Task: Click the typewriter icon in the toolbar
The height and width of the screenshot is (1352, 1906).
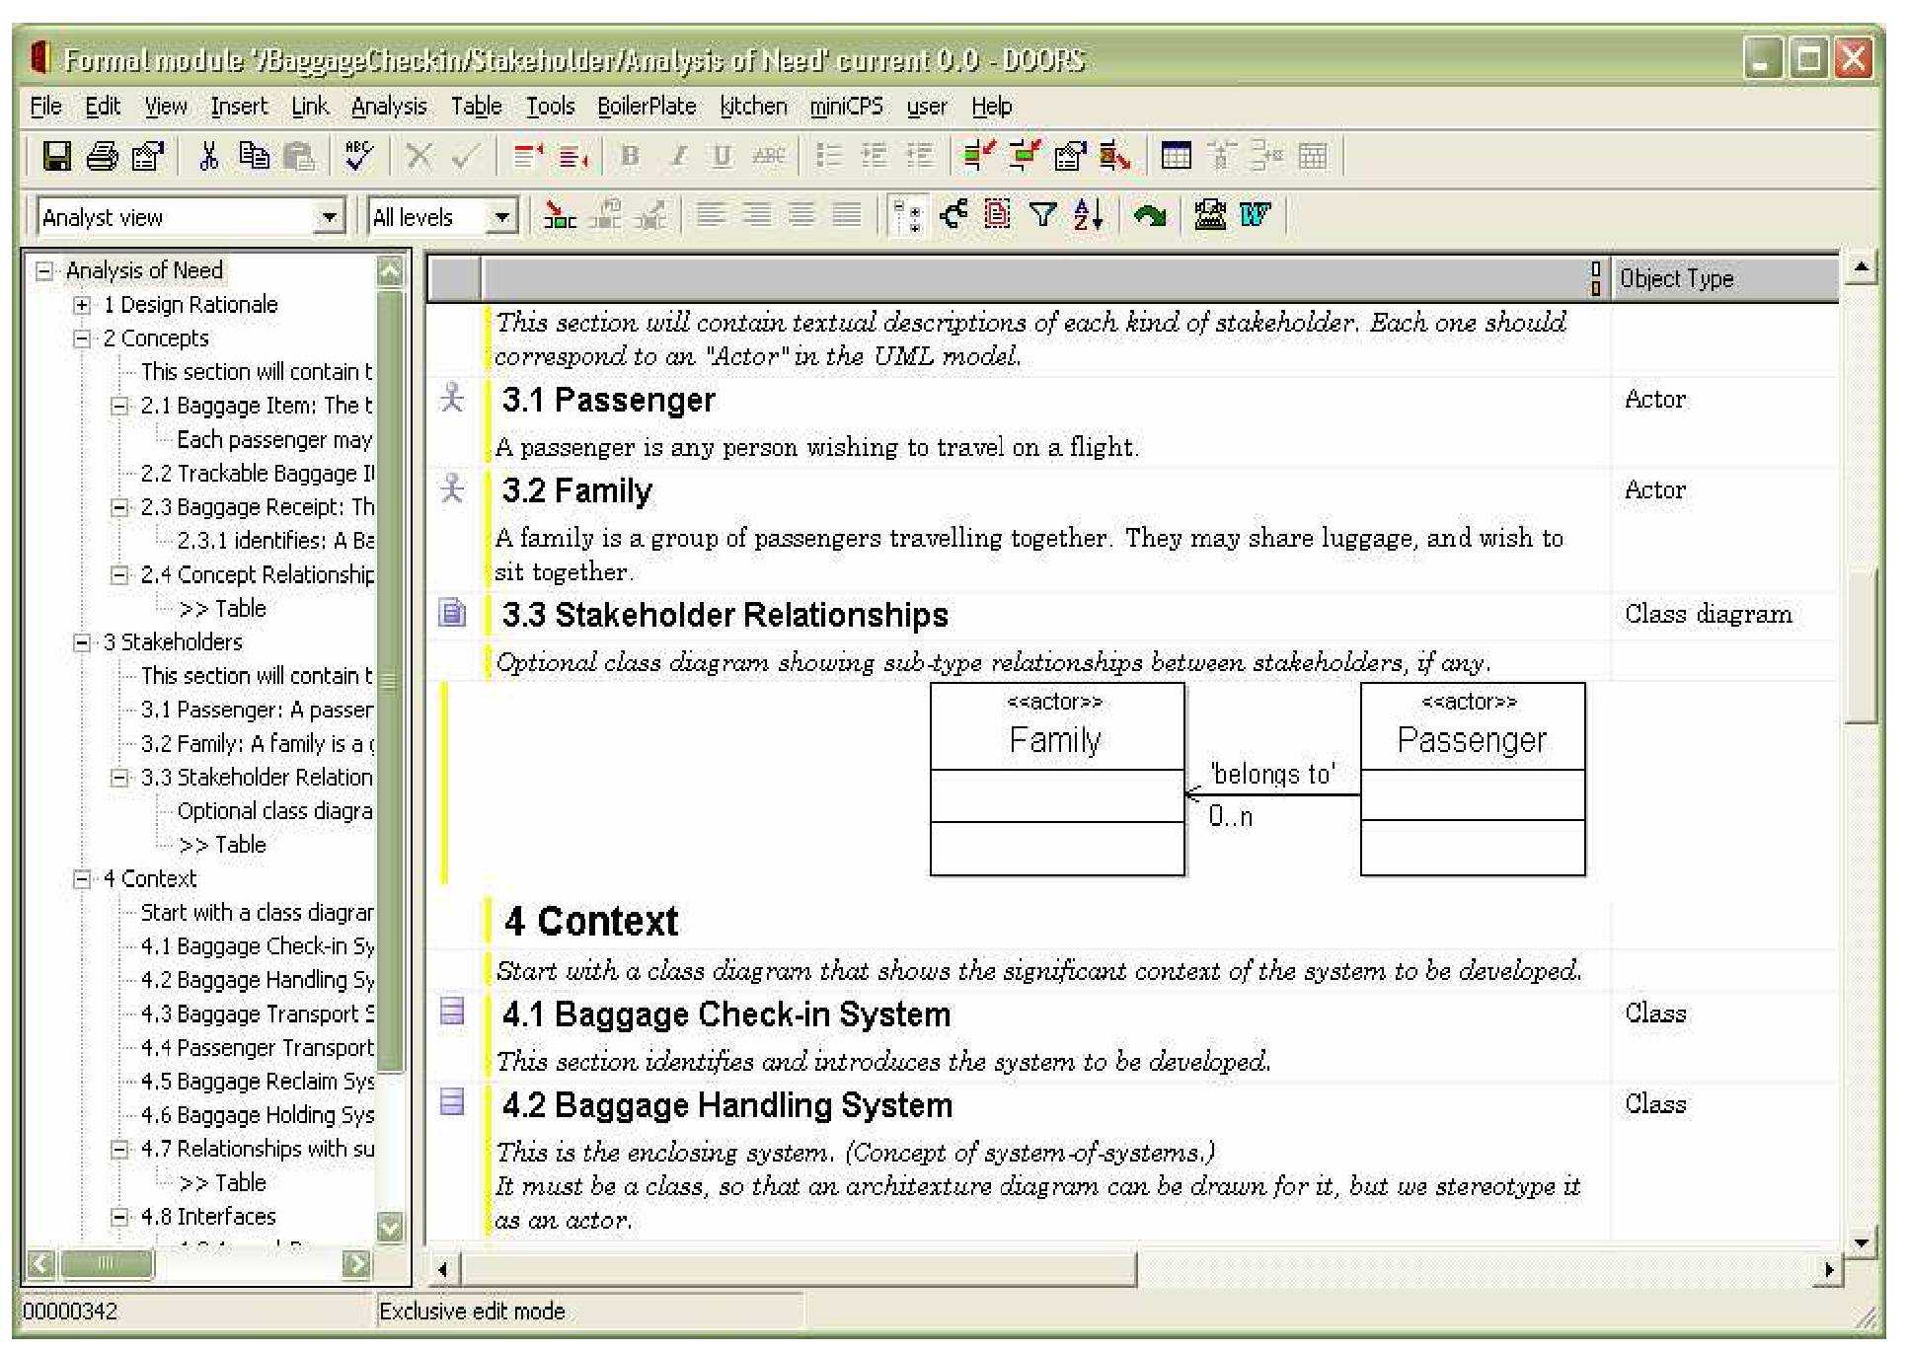Action: (x=1210, y=214)
